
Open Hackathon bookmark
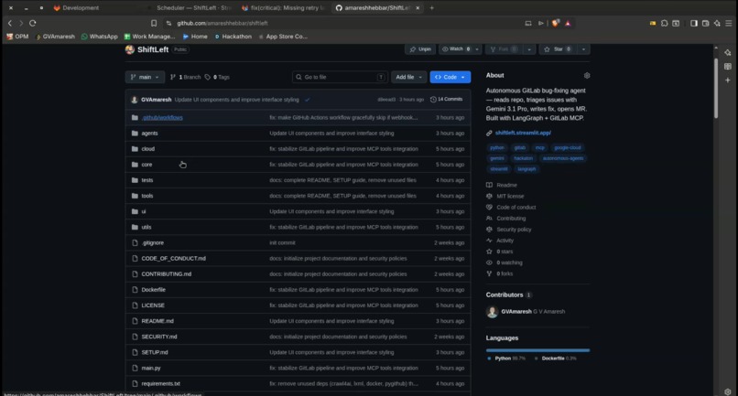click(x=233, y=37)
